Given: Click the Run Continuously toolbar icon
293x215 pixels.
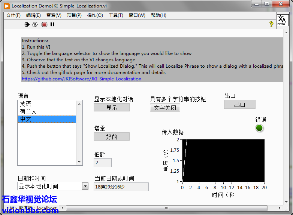Looking at the screenshot, I should point(35,24).
